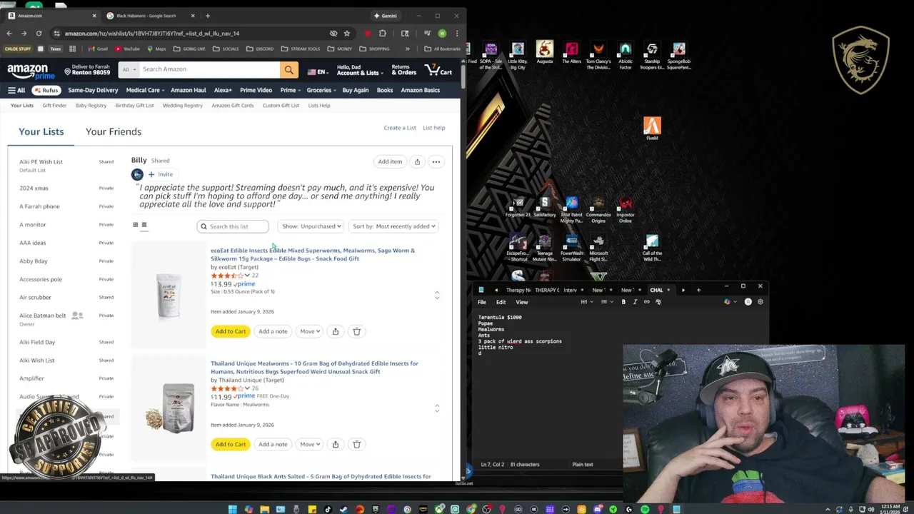914x514 pixels.
Task: Click the Windows Start button
Action: coord(232,509)
